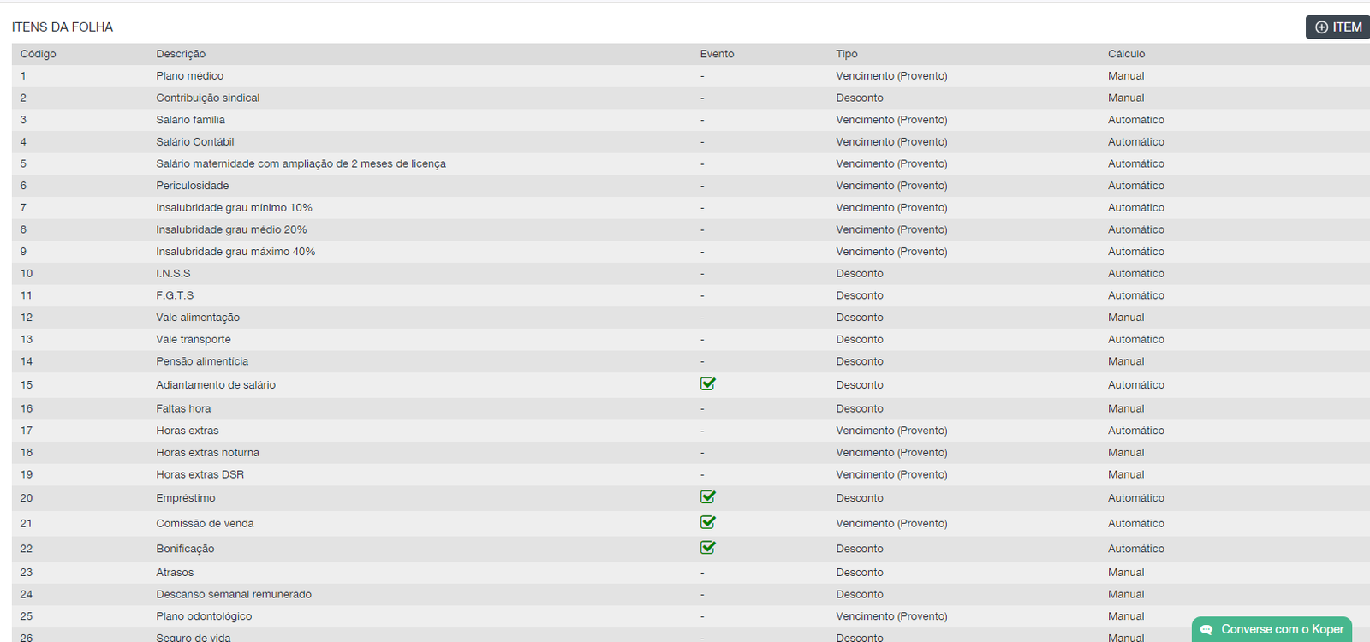This screenshot has width=1370, height=642.
Task: Open the Horas extras noturna row
Action: [207, 453]
